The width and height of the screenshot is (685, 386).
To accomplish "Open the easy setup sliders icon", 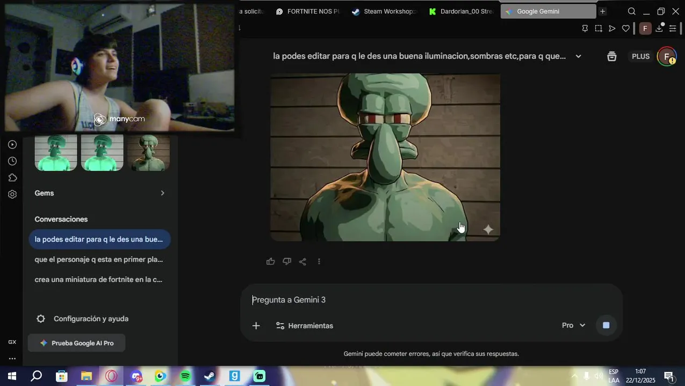I will (673, 28).
